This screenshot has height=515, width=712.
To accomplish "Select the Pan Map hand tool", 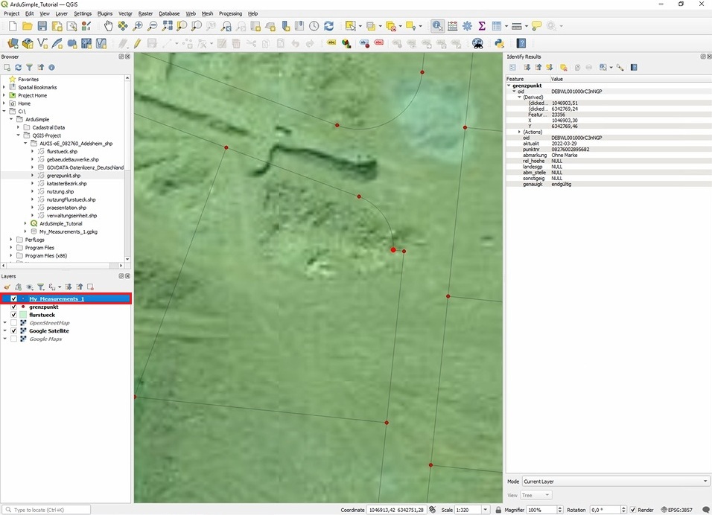I will coord(109,26).
